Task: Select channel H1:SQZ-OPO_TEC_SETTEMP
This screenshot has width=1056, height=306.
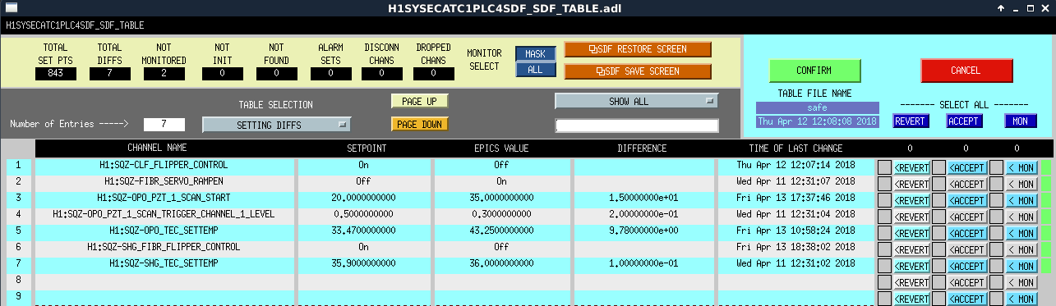Action: pos(164,231)
